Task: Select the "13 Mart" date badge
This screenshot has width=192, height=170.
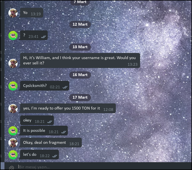Action: click(80, 47)
